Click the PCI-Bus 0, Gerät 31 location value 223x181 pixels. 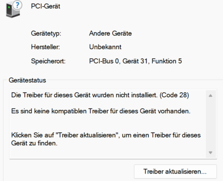pos(135,61)
